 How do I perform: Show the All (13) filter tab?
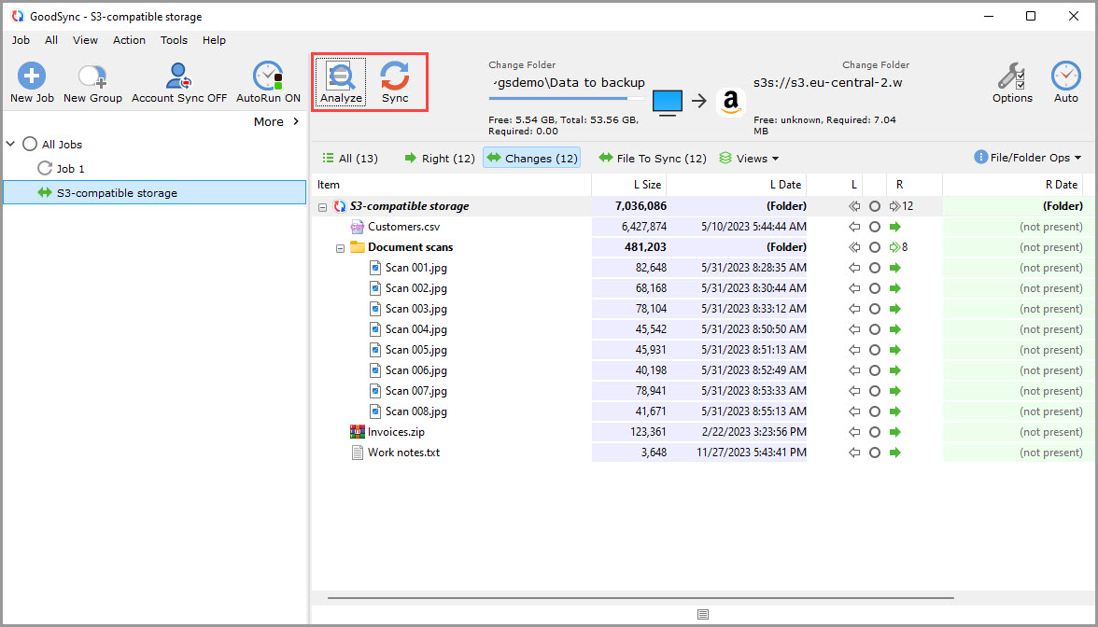349,159
